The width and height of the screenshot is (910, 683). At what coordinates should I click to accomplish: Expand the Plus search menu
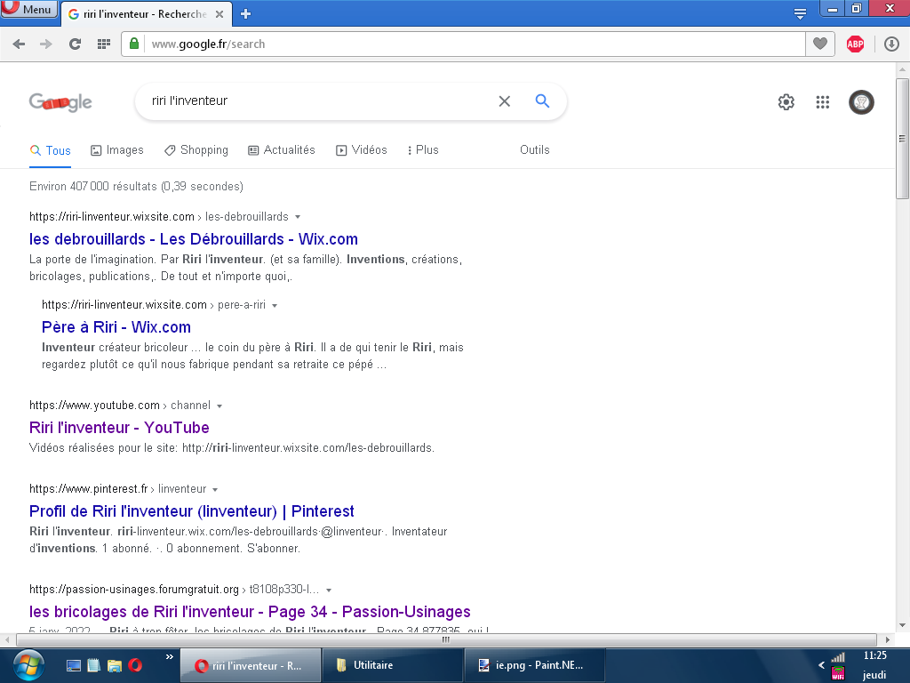pyautogui.click(x=422, y=149)
